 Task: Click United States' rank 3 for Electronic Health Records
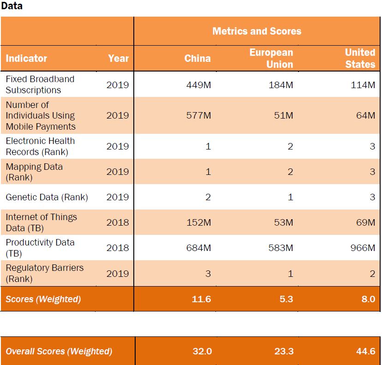(x=372, y=146)
